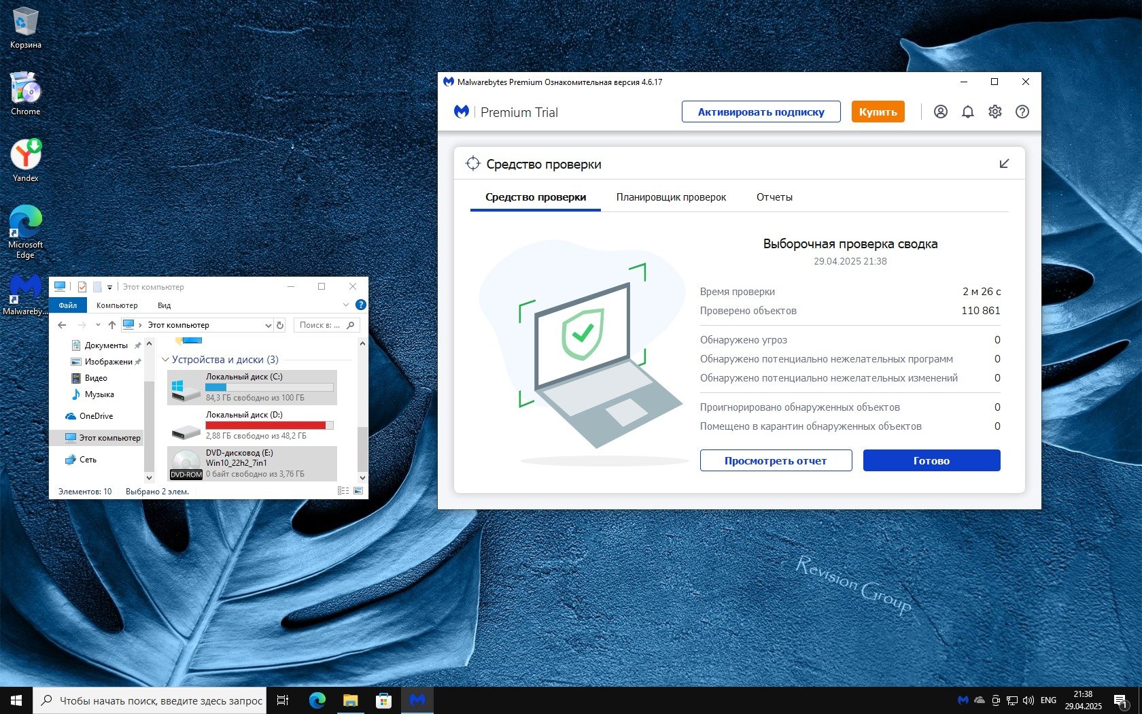Select OneDrive in Explorer navigation pane
The height and width of the screenshot is (714, 1142).
point(89,416)
